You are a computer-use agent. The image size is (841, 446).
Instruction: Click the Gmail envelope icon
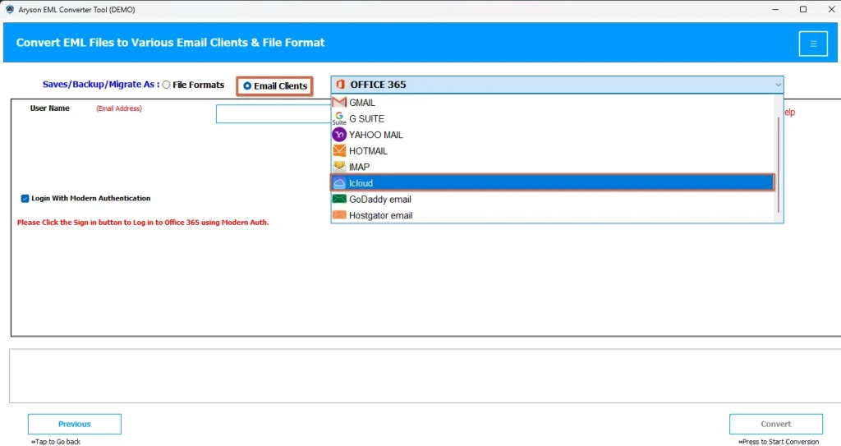pyautogui.click(x=339, y=103)
